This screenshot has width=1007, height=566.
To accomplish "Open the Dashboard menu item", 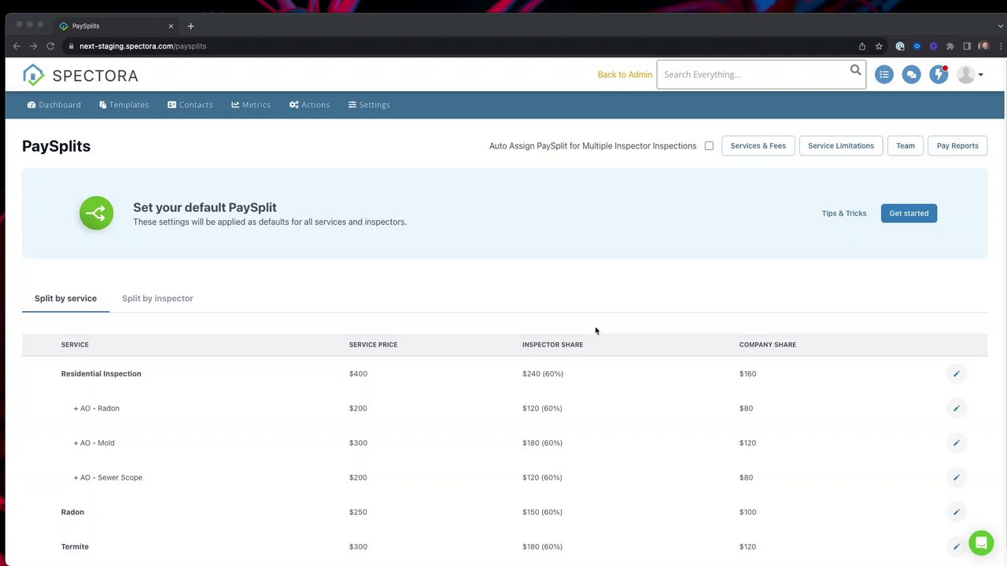I will [54, 105].
